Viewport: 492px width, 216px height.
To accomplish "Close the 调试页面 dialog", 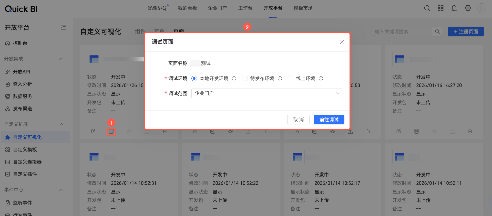I will [342, 42].
